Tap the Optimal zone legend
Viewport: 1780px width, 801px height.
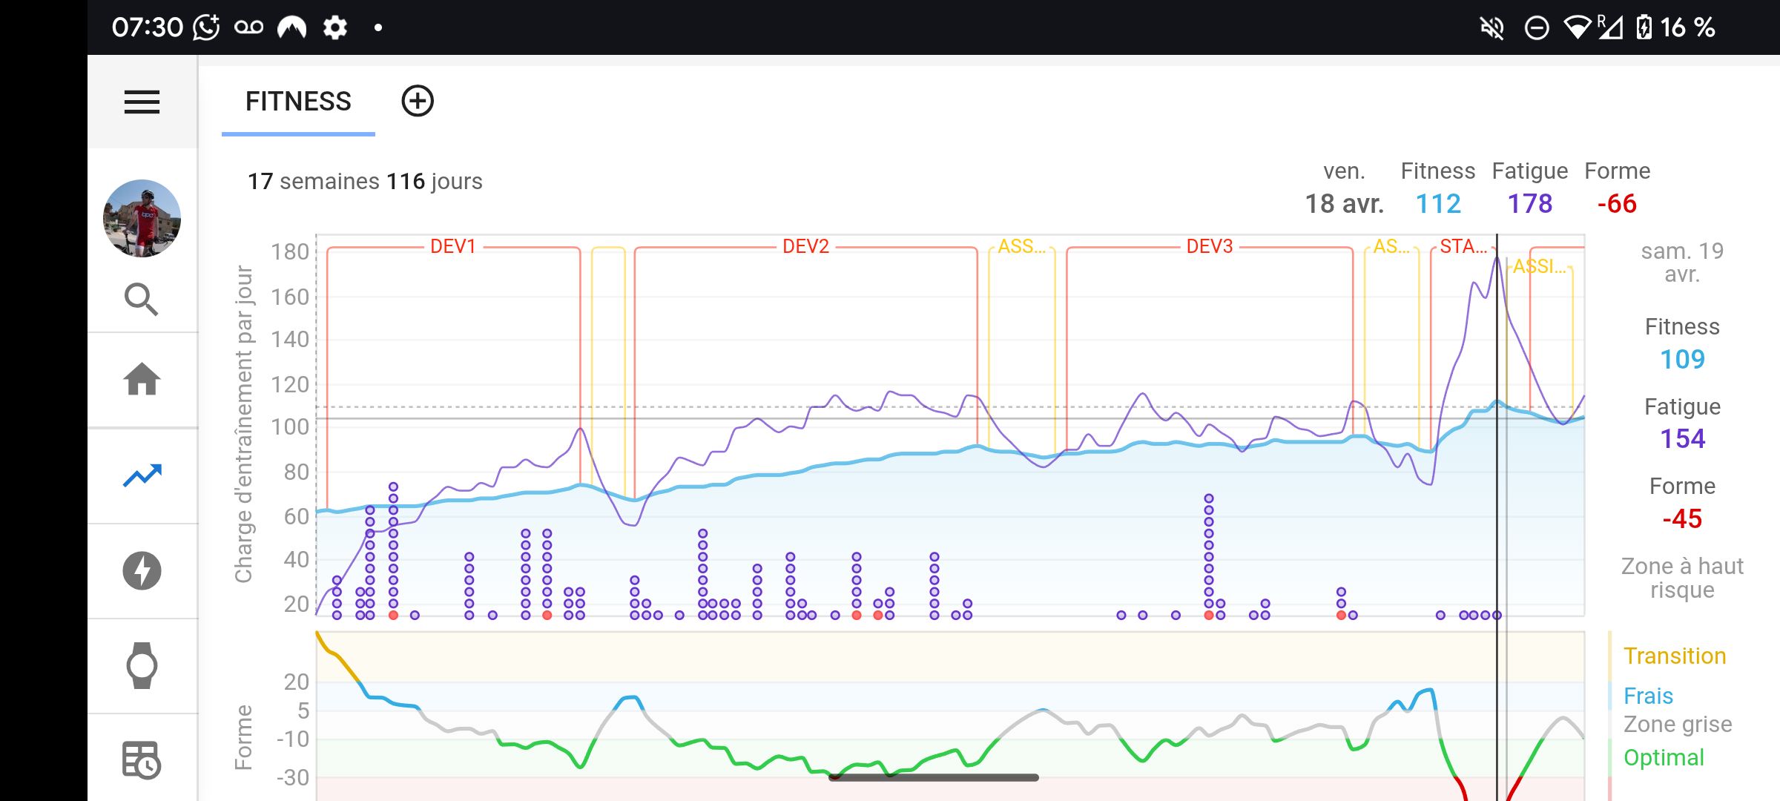1664,757
